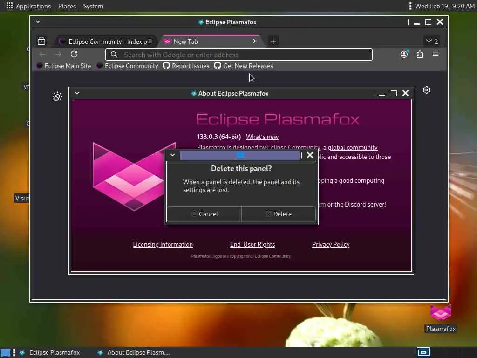Focus the Search with Google address bar
Screen dimensions: 477x358
coord(239,55)
